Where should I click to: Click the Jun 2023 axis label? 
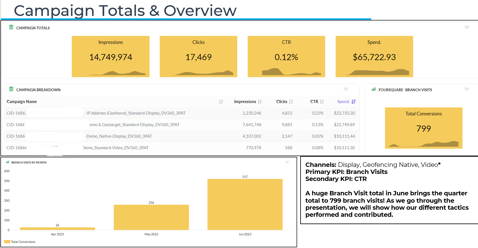(x=245, y=234)
